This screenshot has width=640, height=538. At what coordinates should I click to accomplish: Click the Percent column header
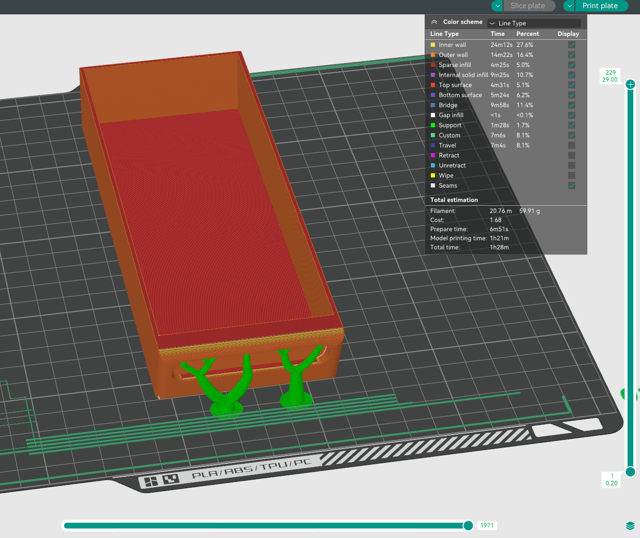[x=528, y=34]
